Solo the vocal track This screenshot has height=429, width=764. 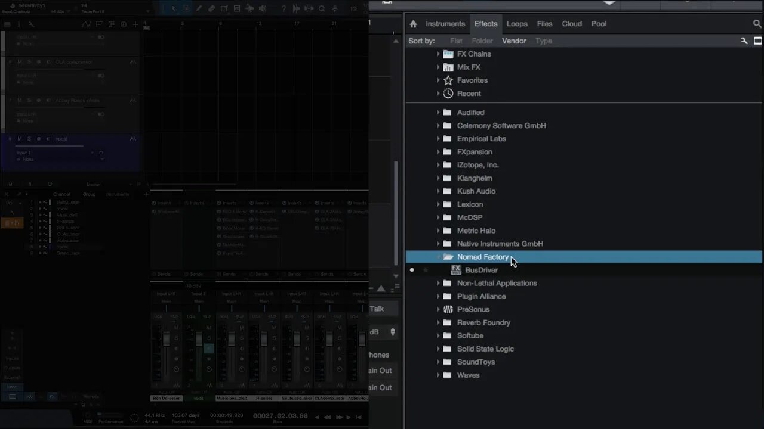pyautogui.click(x=29, y=139)
